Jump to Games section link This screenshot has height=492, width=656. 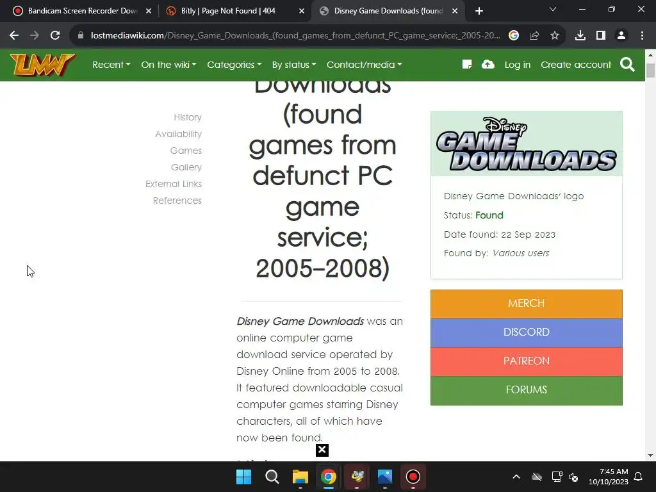186,151
